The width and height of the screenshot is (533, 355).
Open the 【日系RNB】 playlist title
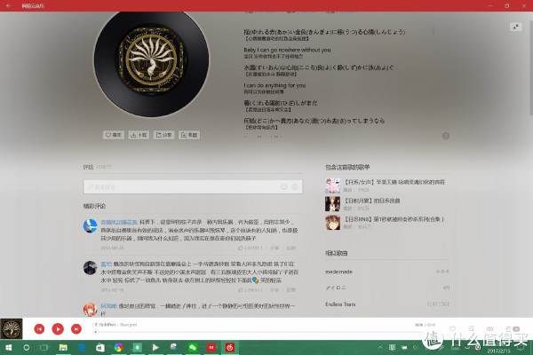[394, 219]
